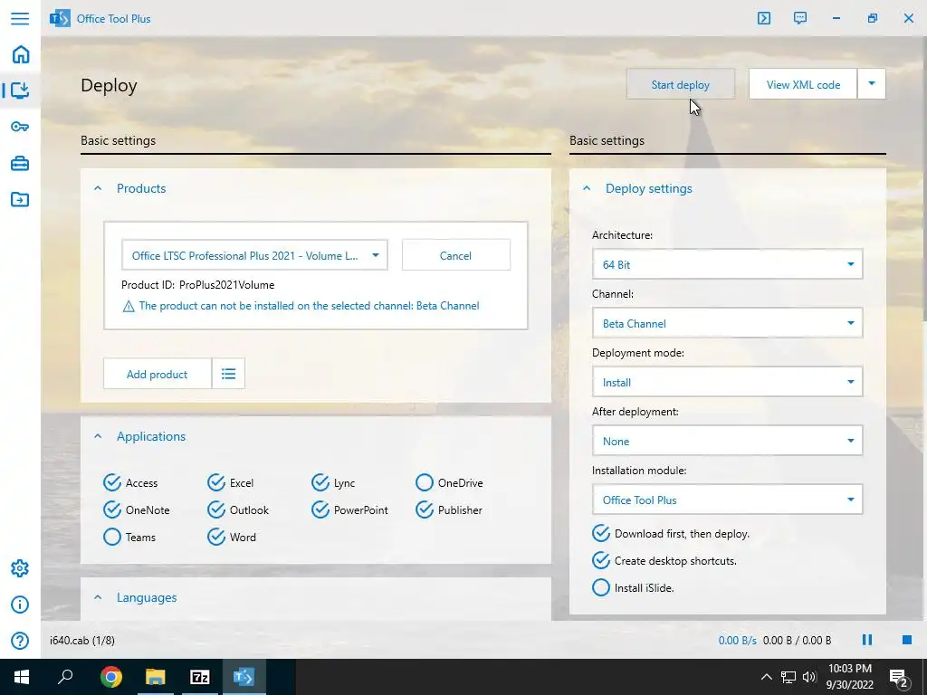The width and height of the screenshot is (927, 695).
Task: Open Settings gear in sidebar
Action: coord(20,568)
